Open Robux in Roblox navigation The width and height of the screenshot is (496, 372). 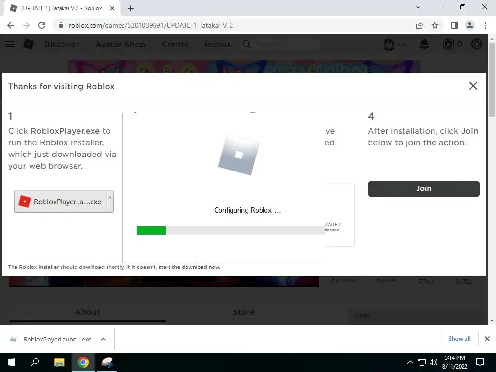[217, 44]
